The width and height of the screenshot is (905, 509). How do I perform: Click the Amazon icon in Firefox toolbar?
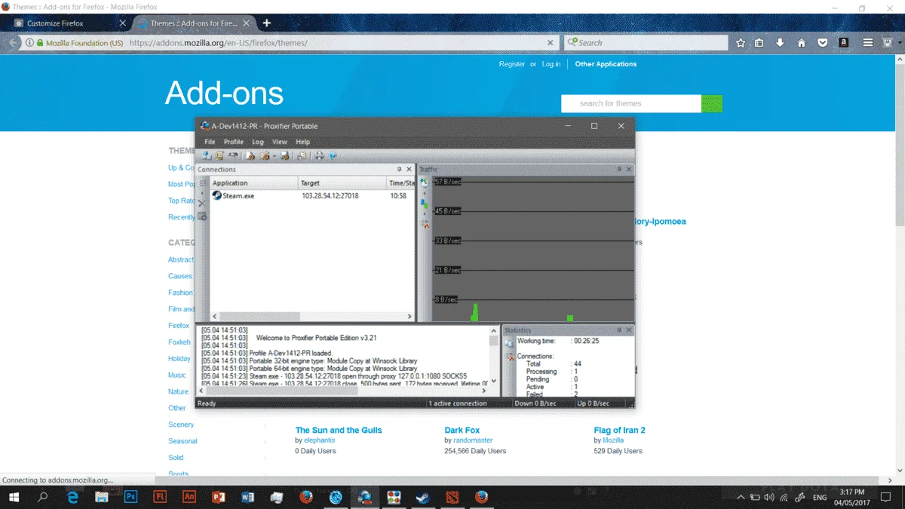pyautogui.click(x=844, y=43)
